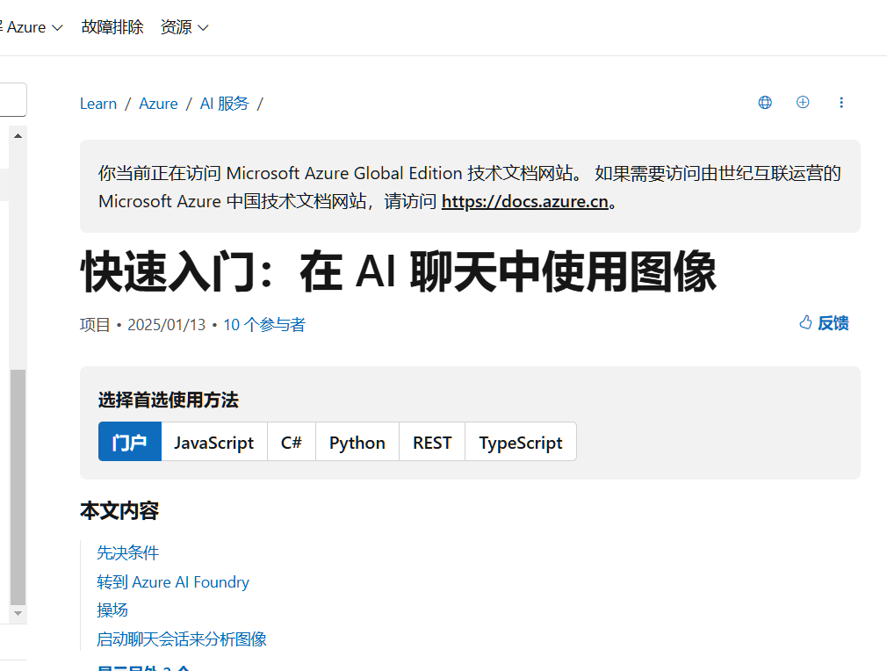Click the 选择首选使用方法 label
This screenshot has width=887, height=671.
(169, 400)
